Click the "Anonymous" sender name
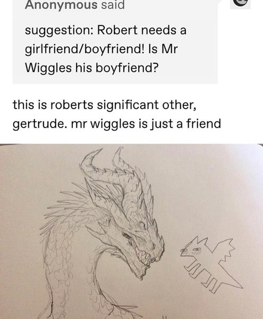 (61, 4)
